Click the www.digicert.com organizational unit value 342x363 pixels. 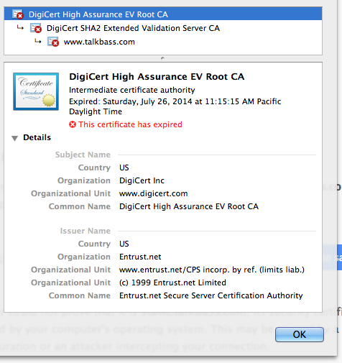(x=154, y=193)
